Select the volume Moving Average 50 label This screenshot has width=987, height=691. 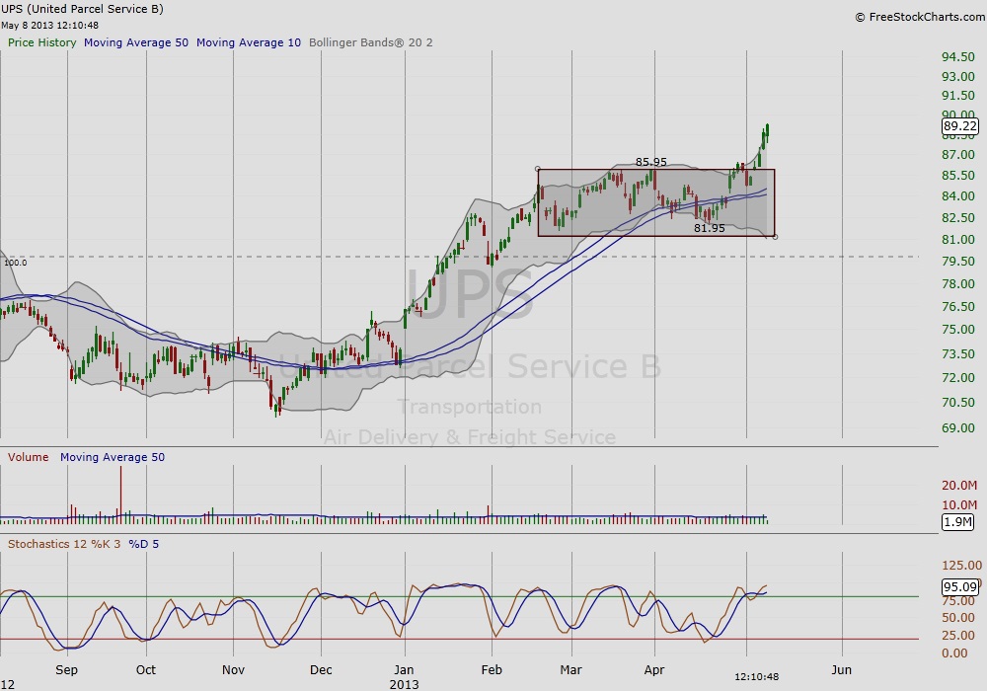[113, 457]
